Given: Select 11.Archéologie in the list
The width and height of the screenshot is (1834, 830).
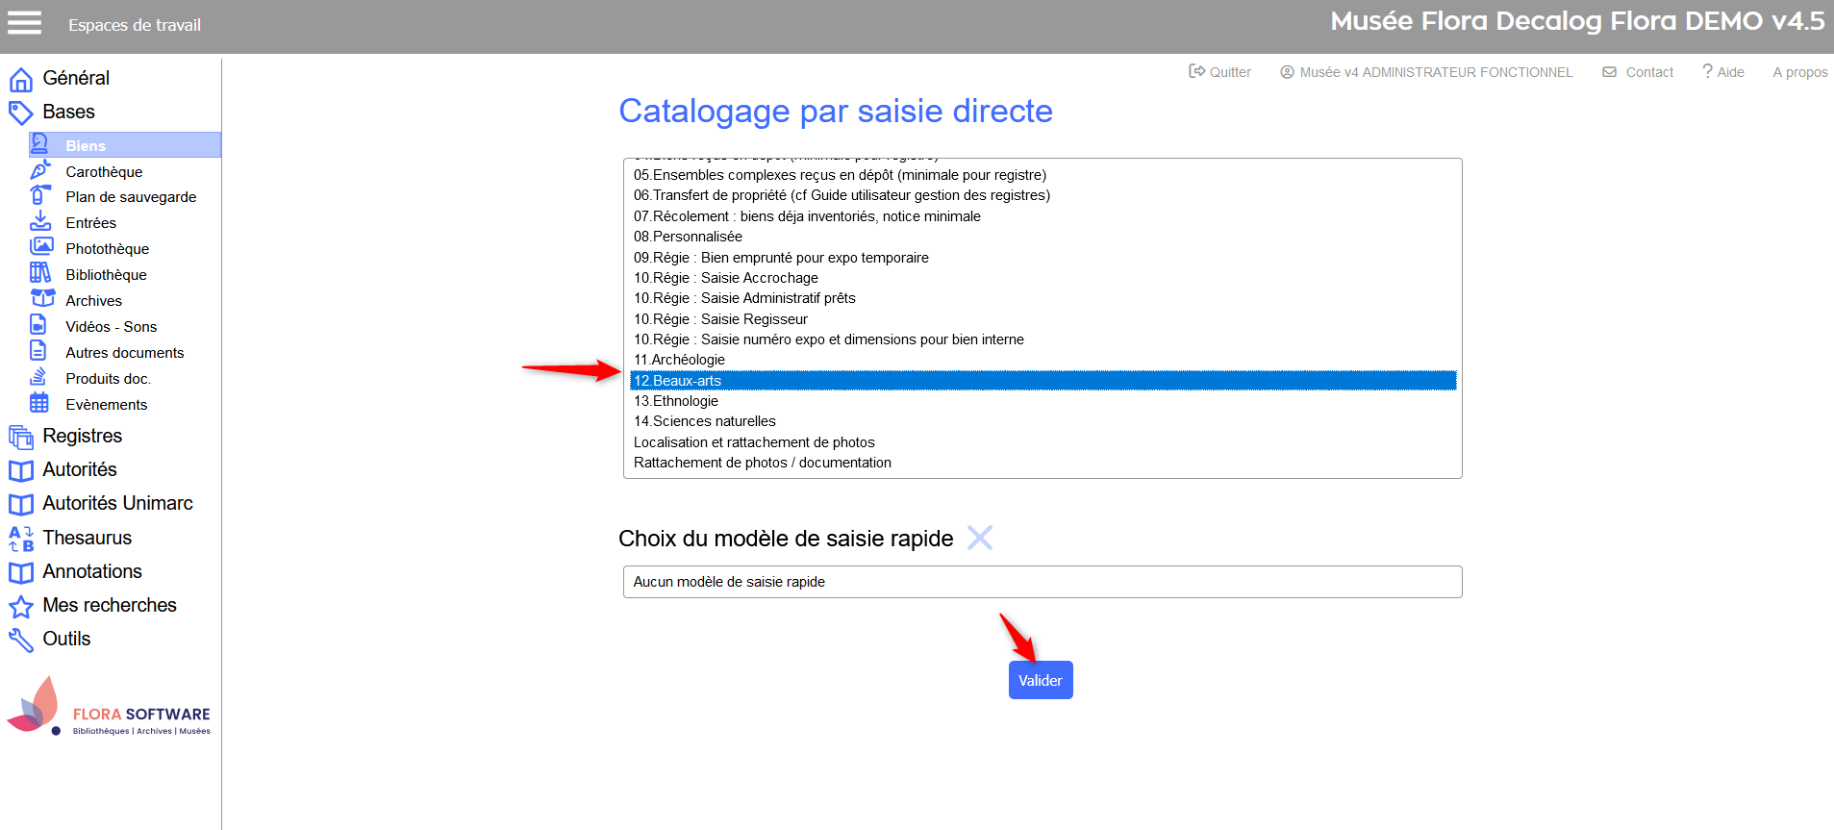Looking at the screenshot, I should tap(679, 360).
